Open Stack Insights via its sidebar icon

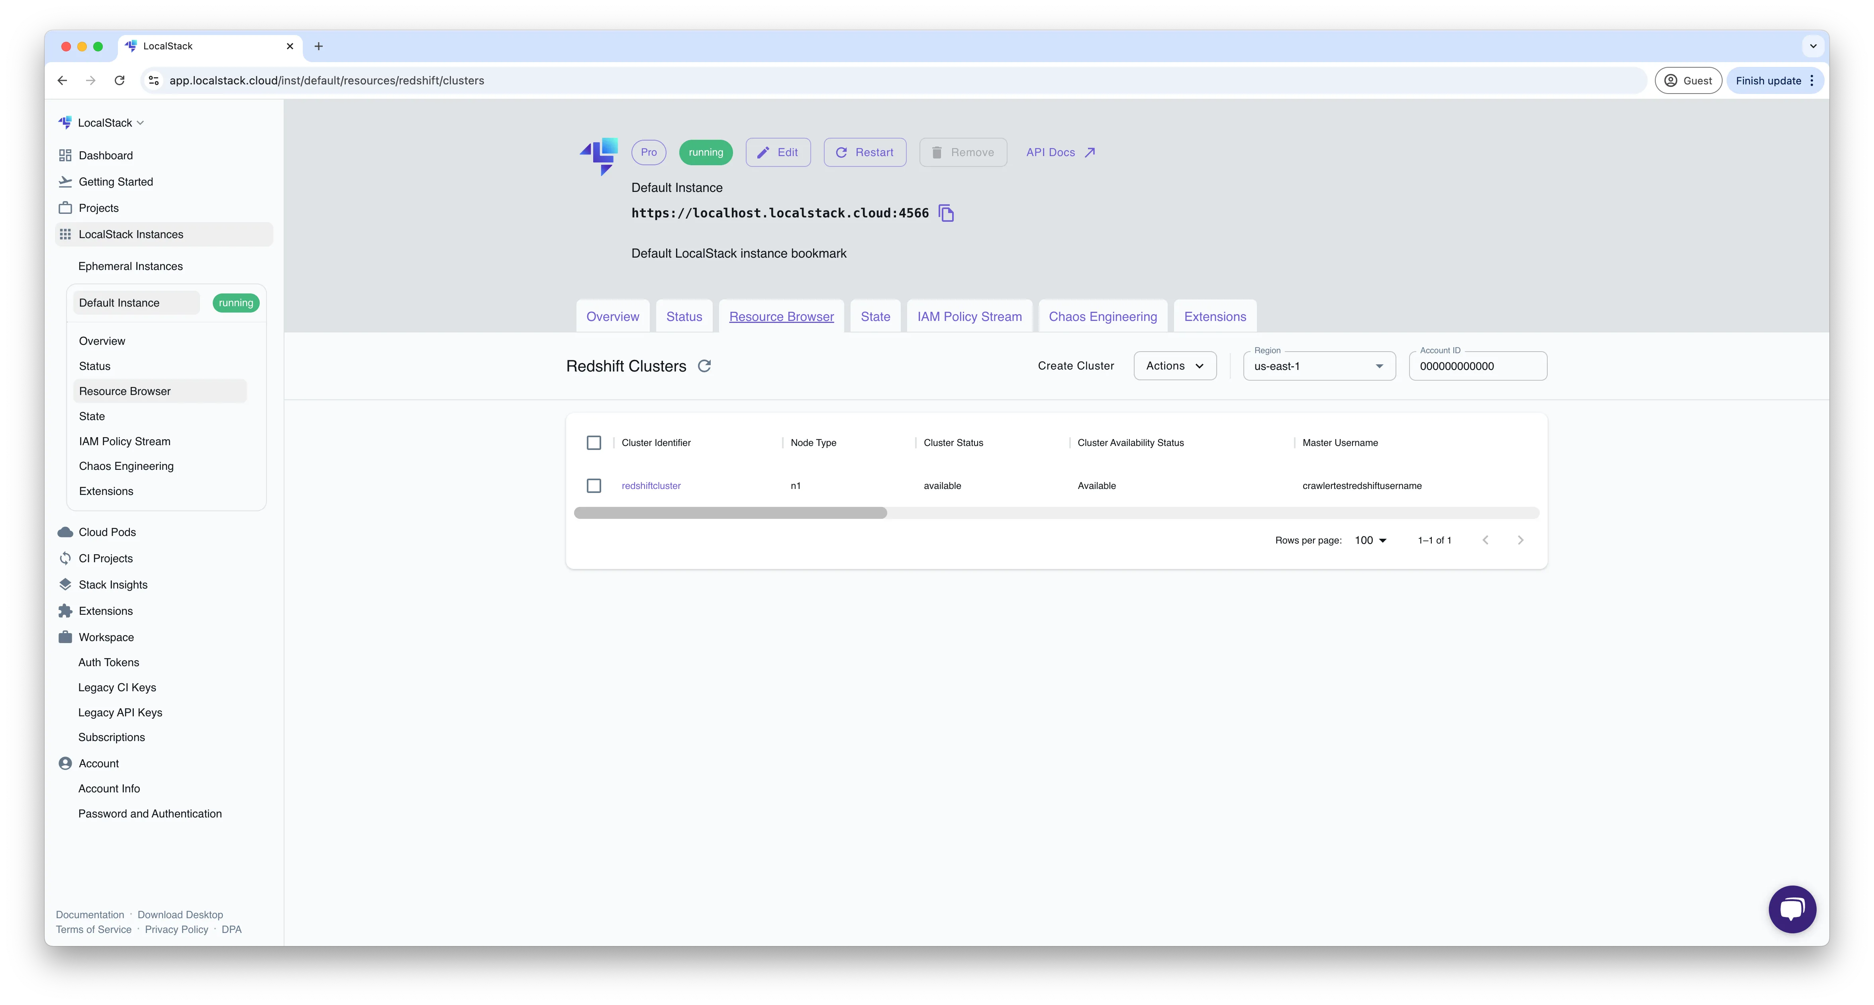[65, 584]
